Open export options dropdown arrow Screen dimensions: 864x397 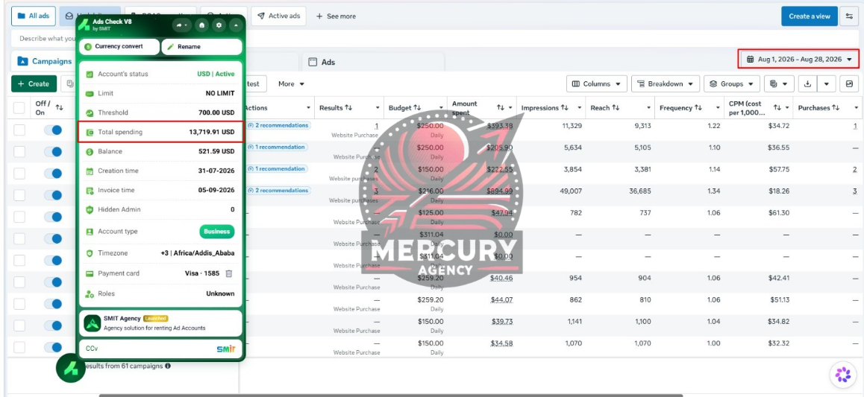826,84
